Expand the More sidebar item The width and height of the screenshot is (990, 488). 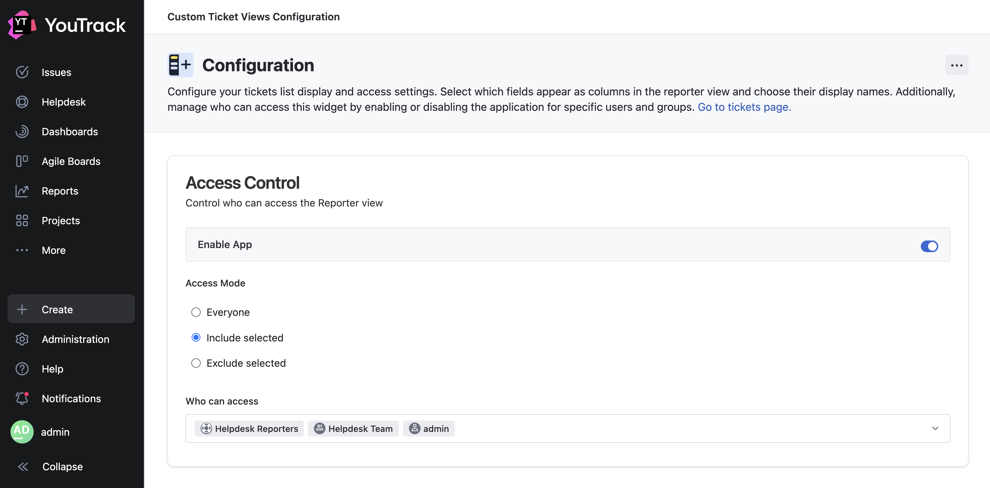pos(53,250)
